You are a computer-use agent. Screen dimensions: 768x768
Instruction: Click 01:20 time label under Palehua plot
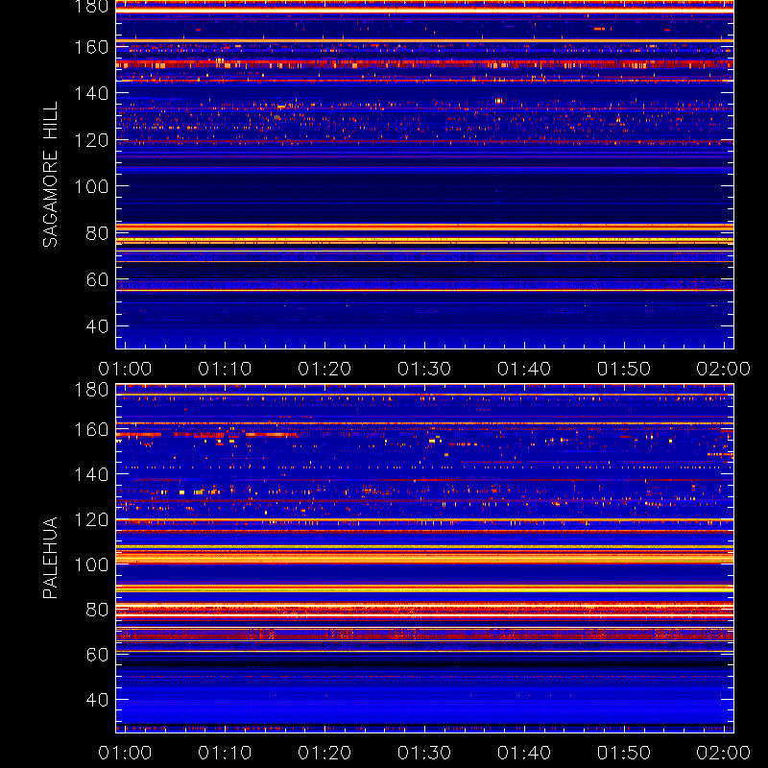point(324,753)
